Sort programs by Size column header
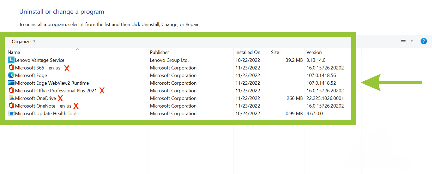432x174 pixels. click(275, 52)
